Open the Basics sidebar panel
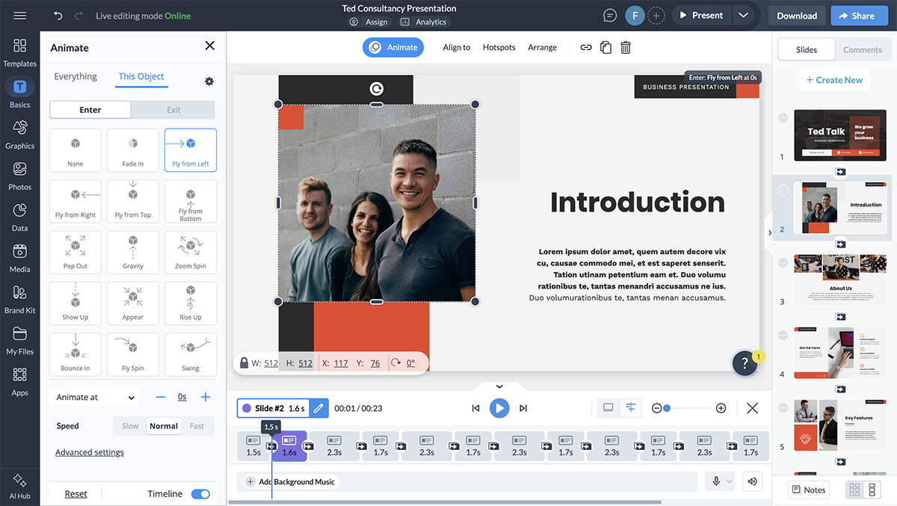Image resolution: width=897 pixels, height=506 pixels. point(20,94)
